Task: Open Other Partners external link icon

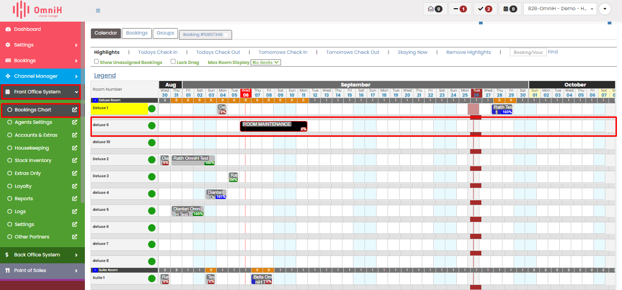Action: tap(75, 237)
